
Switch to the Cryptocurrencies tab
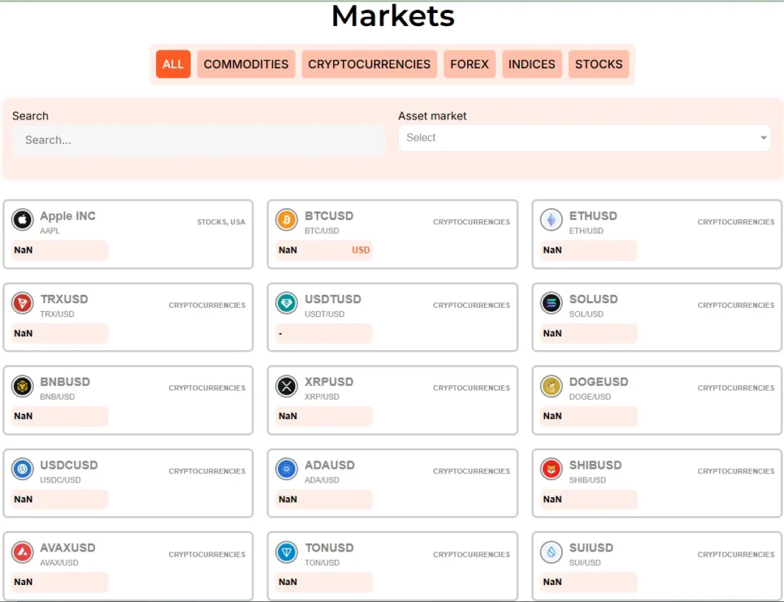pos(369,64)
